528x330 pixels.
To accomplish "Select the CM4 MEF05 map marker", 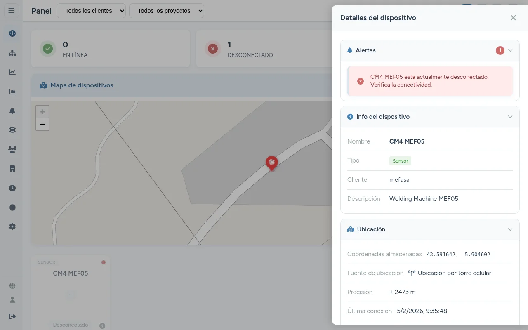I will (271, 162).
